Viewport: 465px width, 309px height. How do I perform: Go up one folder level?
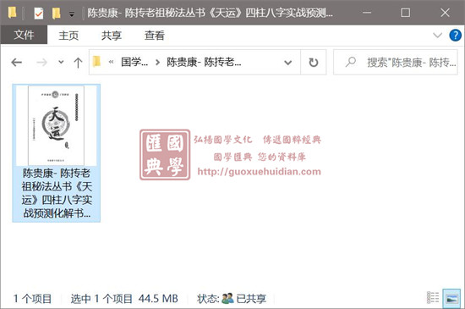78,63
